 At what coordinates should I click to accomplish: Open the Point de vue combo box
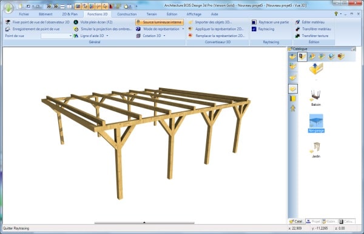point(56,36)
